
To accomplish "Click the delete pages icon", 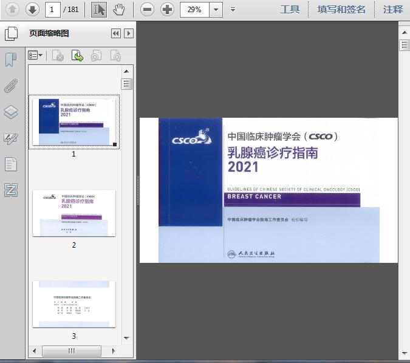I will pyautogui.click(x=58, y=56).
